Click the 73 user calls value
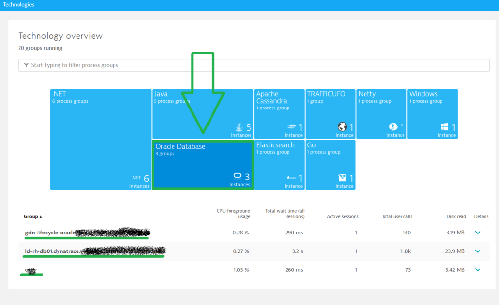 pos(408,270)
